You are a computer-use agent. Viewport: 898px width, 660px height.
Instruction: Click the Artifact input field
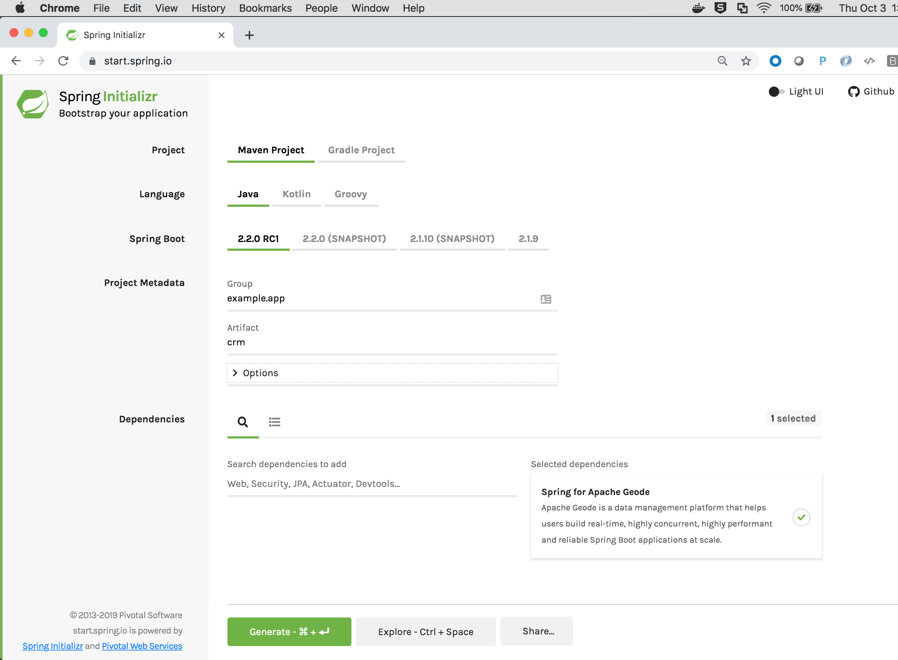click(392, 342)
